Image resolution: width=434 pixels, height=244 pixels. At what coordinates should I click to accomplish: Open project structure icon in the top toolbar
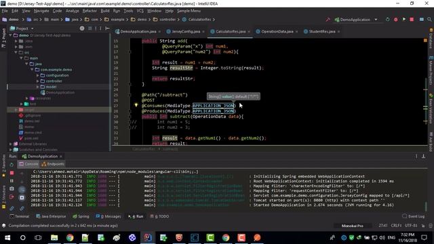pyautogui.click(x=422, y=20)
